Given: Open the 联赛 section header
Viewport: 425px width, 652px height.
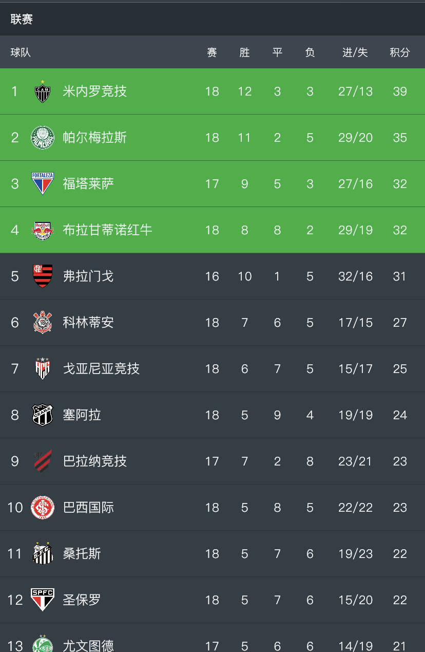Looking at the screenshot, I should coord(22,20).
